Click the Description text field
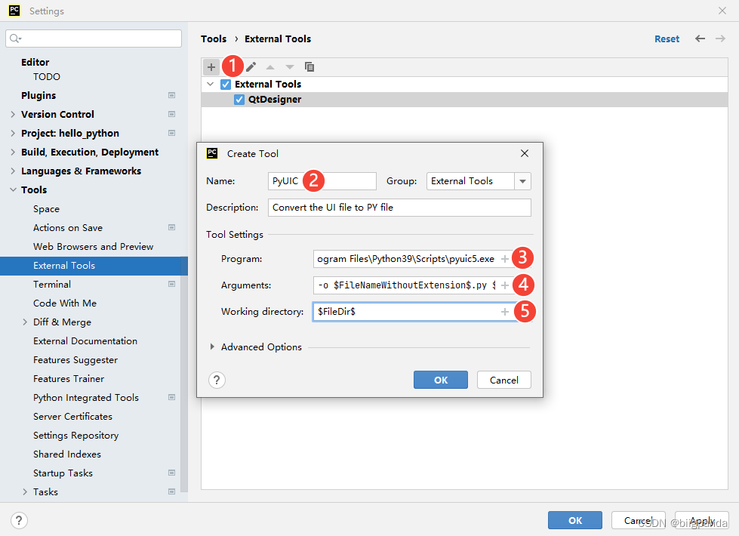Image resolution: width=739 pixels, height=536 pixels. pos(399,208)
